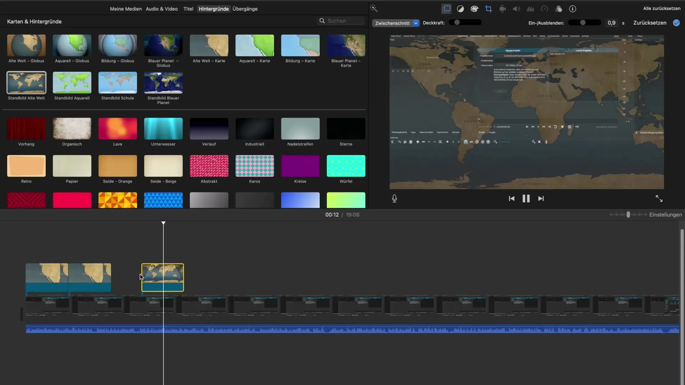The height and width of the screenshot is (385, 685).
Task: Skip to next clip in viewer
Action: click(x=541, y=199)
